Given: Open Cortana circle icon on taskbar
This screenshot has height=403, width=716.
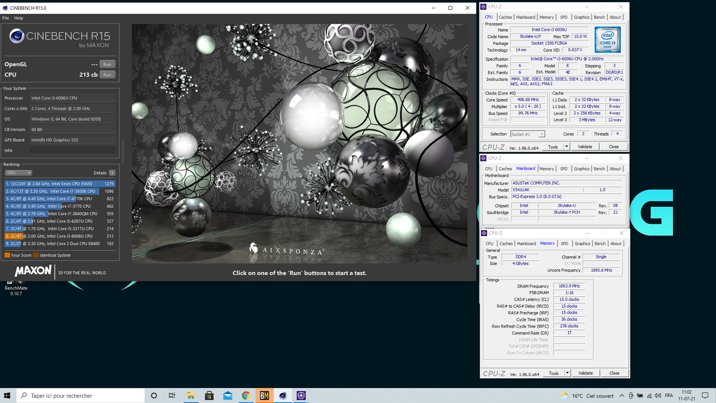Looking at the screenshot, I should tap(154, 396).
